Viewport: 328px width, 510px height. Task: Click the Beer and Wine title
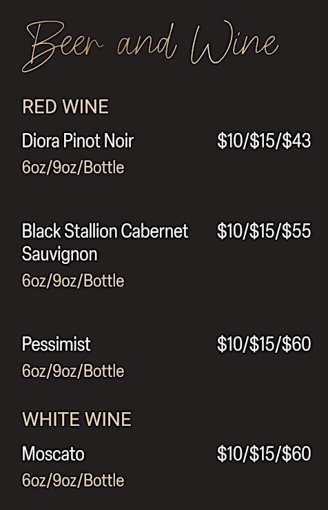(150, 45)
